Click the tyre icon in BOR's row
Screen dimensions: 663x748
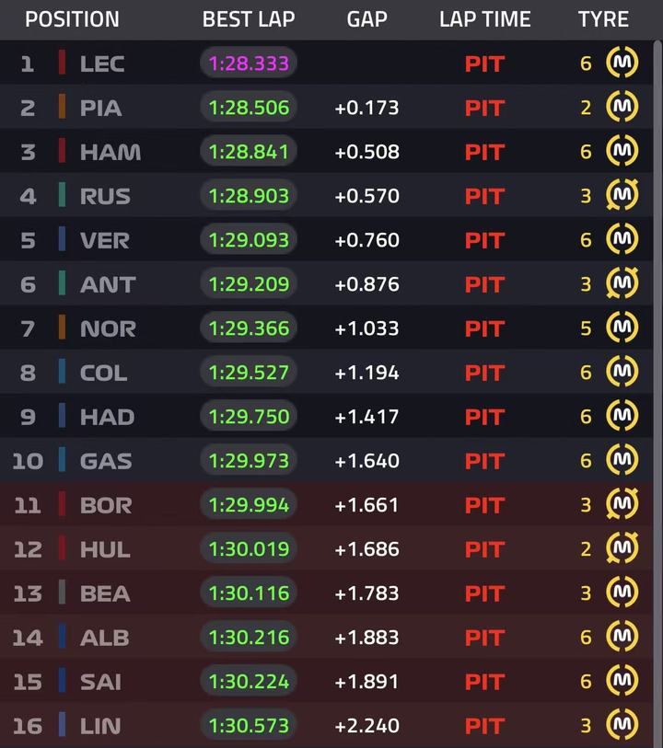click(622, 504)
